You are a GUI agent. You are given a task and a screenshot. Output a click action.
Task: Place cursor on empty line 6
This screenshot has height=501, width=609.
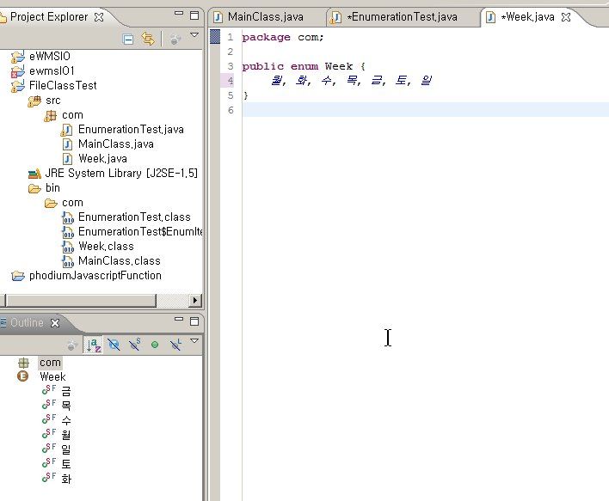click(425, 110)
